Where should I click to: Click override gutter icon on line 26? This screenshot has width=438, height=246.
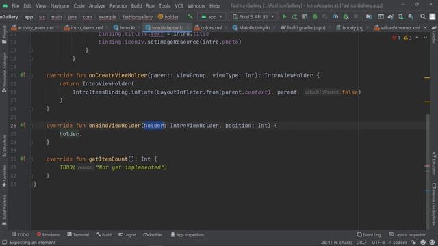(x=23, y=125)
